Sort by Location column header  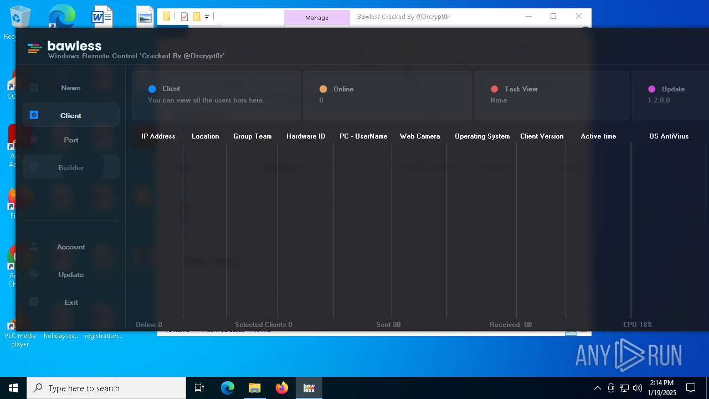click(x=205, y=136)
